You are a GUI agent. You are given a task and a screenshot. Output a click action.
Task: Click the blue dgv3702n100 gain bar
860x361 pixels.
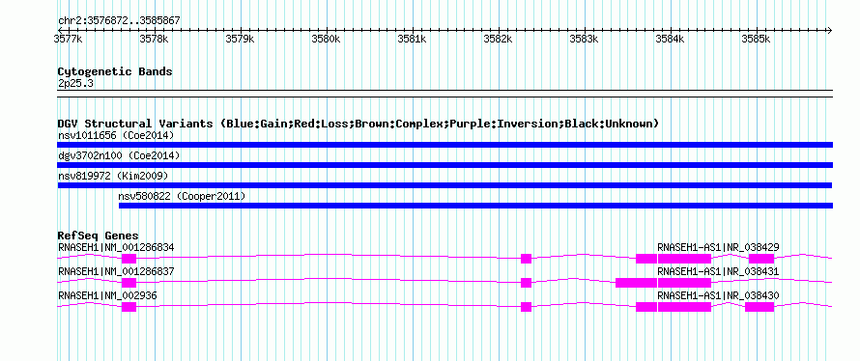444,165
